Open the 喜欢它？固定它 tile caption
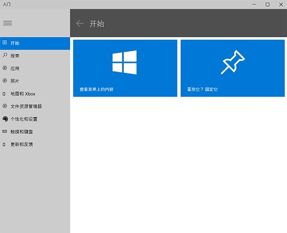The image size is (287, 233). [202, 89]
